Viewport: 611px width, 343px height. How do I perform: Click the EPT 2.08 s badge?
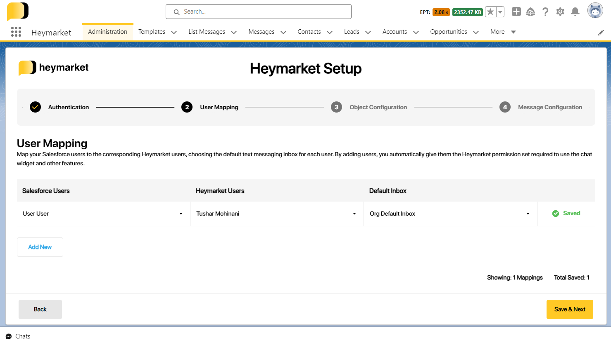[x=441, y=12]
